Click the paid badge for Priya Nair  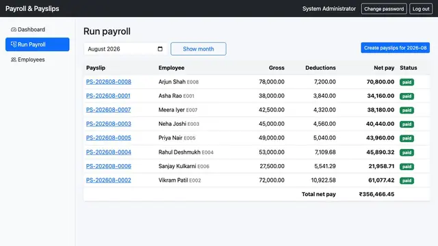pos(407,138)
